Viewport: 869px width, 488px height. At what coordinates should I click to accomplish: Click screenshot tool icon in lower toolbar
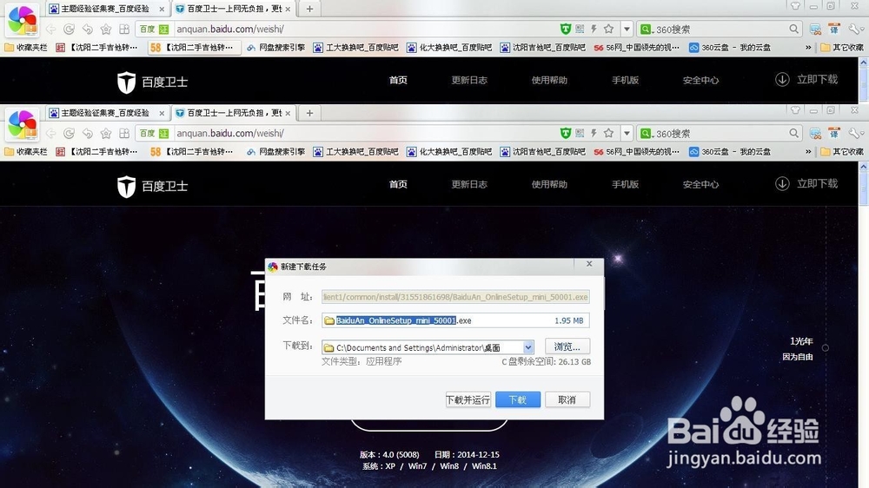(815, 134)
